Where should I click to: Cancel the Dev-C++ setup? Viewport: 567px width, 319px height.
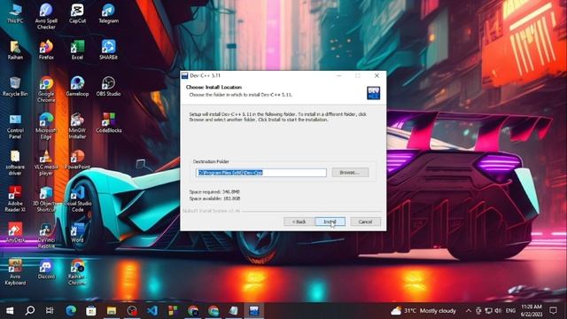[x=365, y=222]
